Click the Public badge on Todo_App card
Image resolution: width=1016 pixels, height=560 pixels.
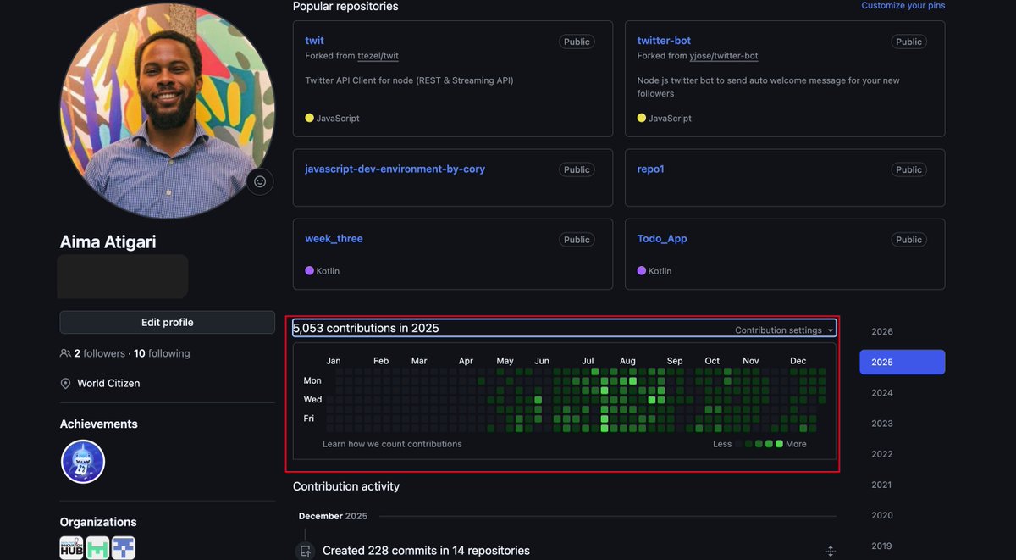(x=908, y=240)
